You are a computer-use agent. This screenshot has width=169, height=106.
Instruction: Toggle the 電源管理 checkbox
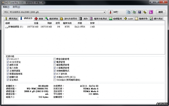pos(55,62)
